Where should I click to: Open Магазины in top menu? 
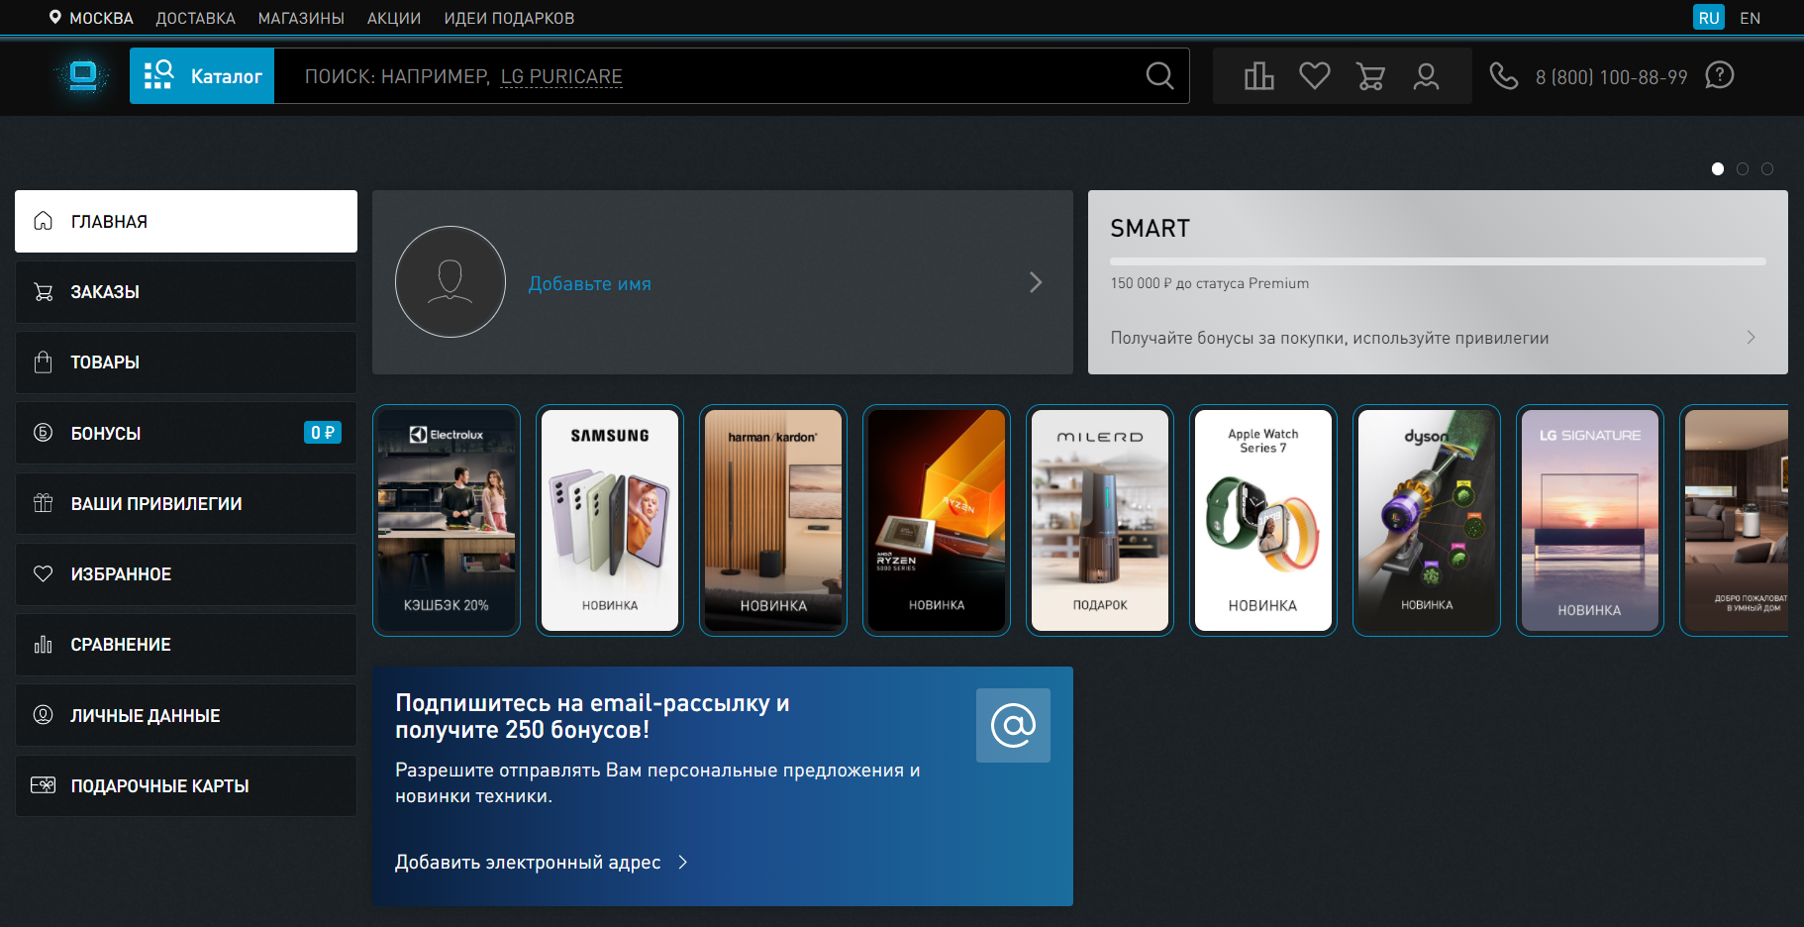coord(301,18)
